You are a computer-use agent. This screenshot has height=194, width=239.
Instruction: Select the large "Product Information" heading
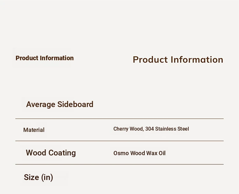(178, 60)
